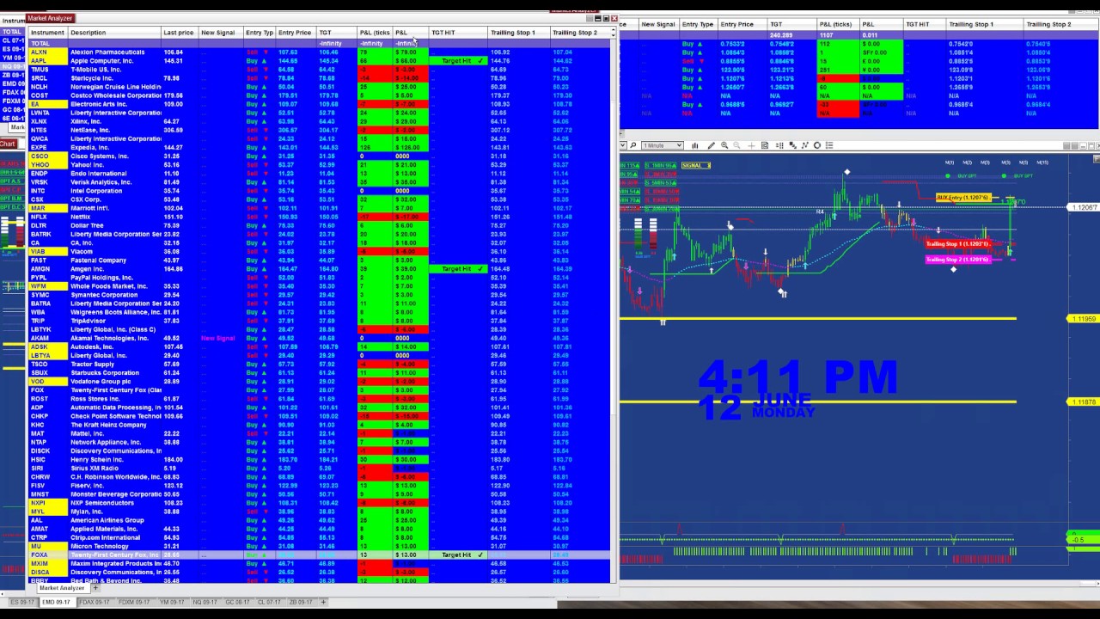The height and width of the screenshot is (619, 1100).
Task: Click the Target Hit cell in AAPL row
Action: pyautogui.click(x=458, y=61)
